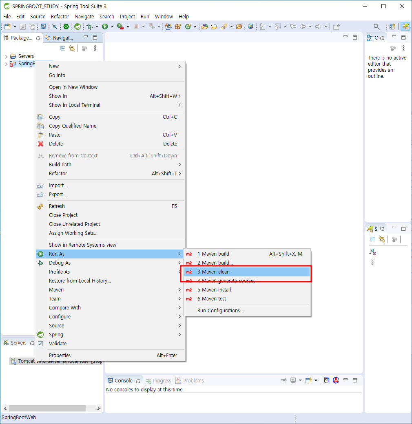Click the right scroll arrow in Servers view
The width and height of the screenshot is (412, 424).
click(98, 409)
